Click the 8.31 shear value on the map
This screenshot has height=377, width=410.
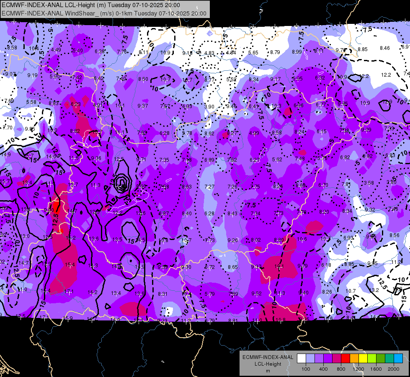[x=162, y=294]
